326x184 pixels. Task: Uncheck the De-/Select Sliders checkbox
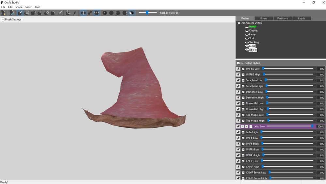(238, 63)
